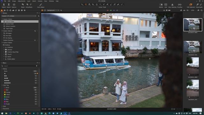This screenshot has height=115, width=204.
Task: Add a new layer with plus icon
Action: click(61, 10)
